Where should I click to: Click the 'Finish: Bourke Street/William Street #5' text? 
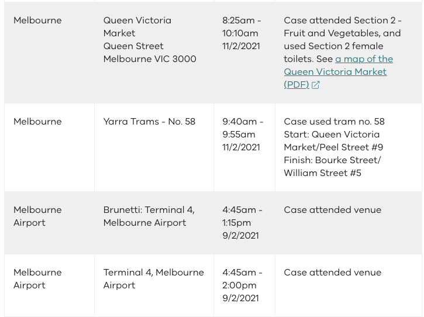332,166
